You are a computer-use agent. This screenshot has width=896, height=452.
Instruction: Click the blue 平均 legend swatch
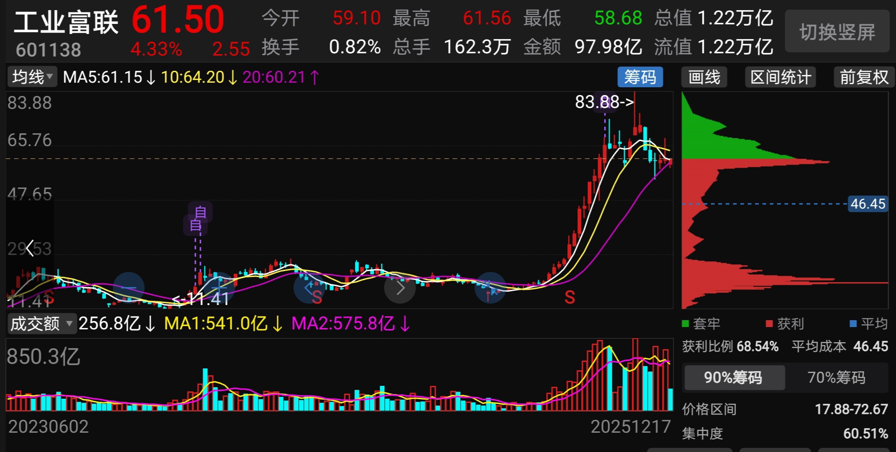[x=853, y=324]
